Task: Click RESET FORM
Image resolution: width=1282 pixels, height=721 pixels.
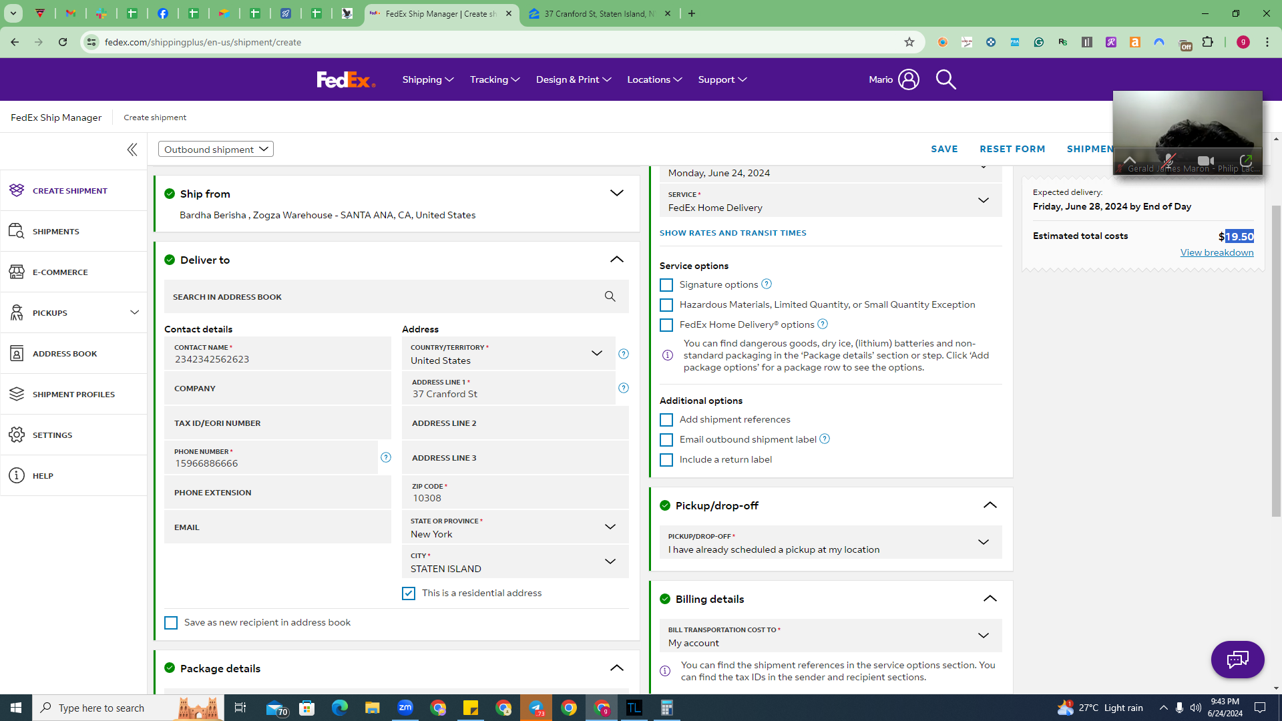Action: point(1012,149)
